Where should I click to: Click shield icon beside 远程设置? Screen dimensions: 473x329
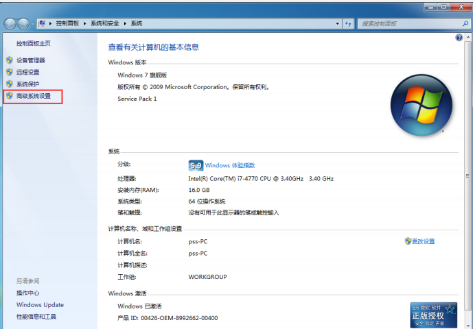10,72
